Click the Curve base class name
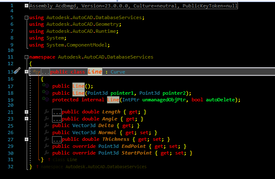Screen dimensions: 275x179 tap(118, 72)
